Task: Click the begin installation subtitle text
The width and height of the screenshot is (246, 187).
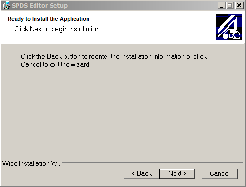Action: [57, 29]
